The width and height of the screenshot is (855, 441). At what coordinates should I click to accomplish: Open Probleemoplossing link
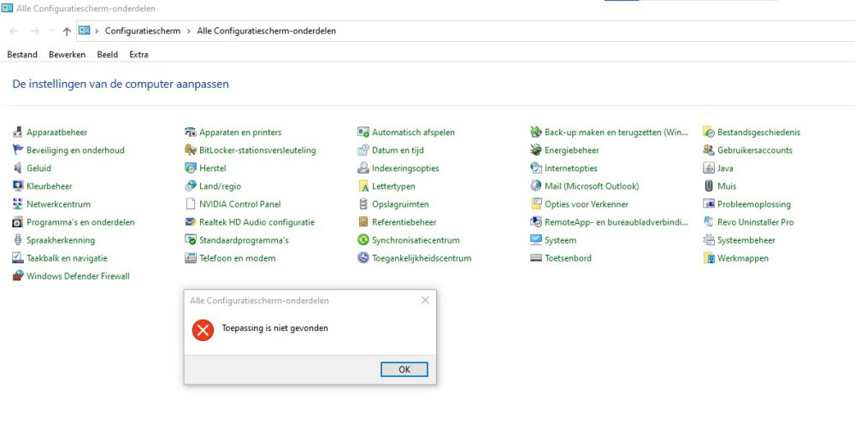point(754,204)
